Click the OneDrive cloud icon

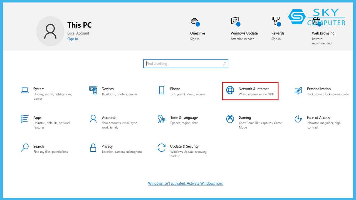195,22
